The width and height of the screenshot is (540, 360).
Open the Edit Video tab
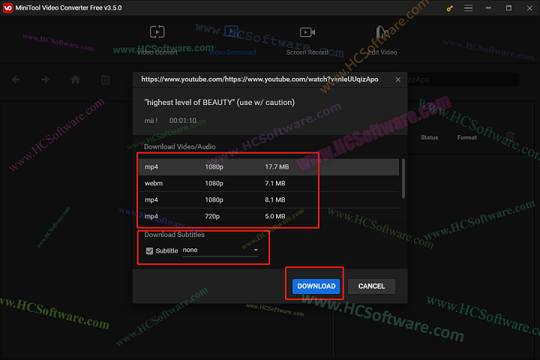coord(382,40)
